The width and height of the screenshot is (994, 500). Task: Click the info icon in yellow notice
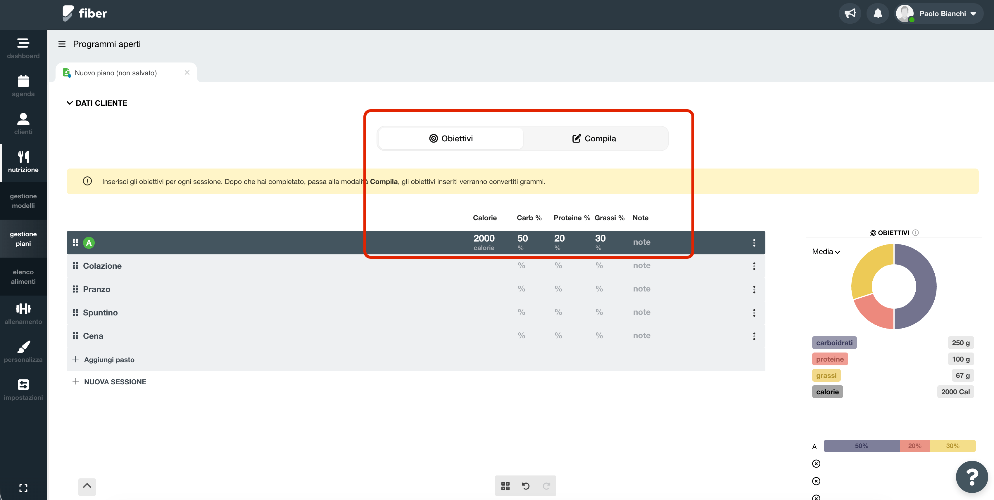click(x=87, y=181)
